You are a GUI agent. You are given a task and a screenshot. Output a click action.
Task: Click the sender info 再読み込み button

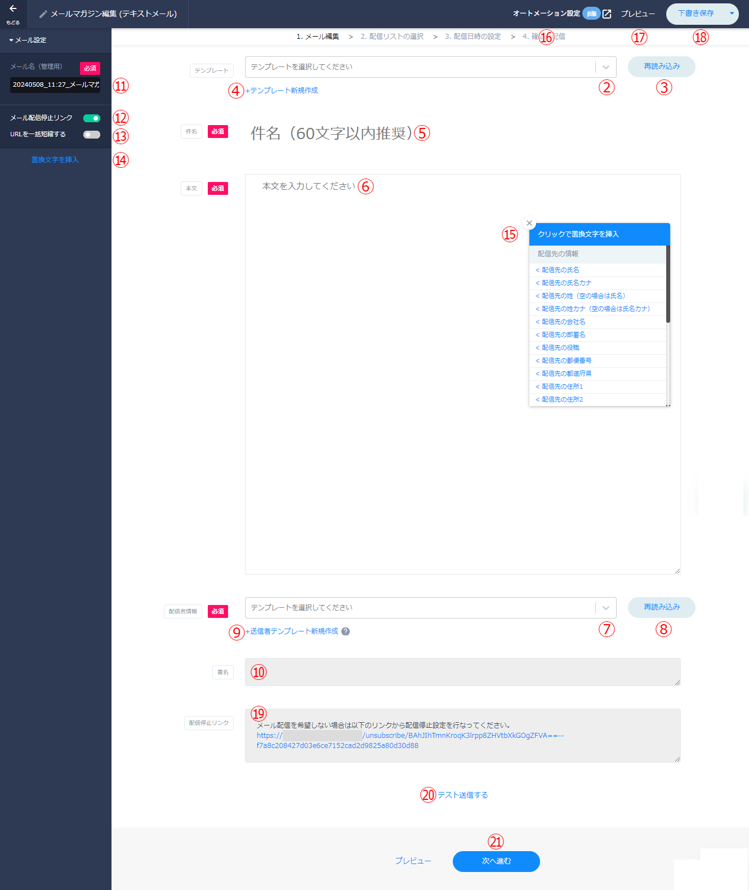(662, 607)
